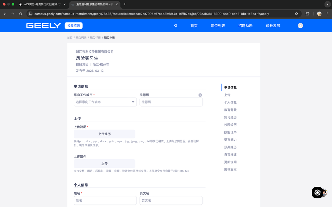Click the GEELY logo
Image resolution: width=332 pixels, height=207 pixels.
(43, 26)
